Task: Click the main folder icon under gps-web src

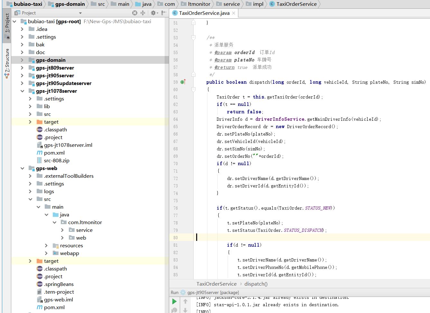Action: pos(48,207)
